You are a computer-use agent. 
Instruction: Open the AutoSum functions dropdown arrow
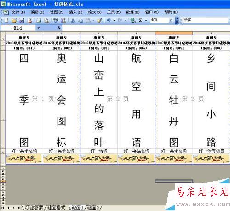pos(146,20)
